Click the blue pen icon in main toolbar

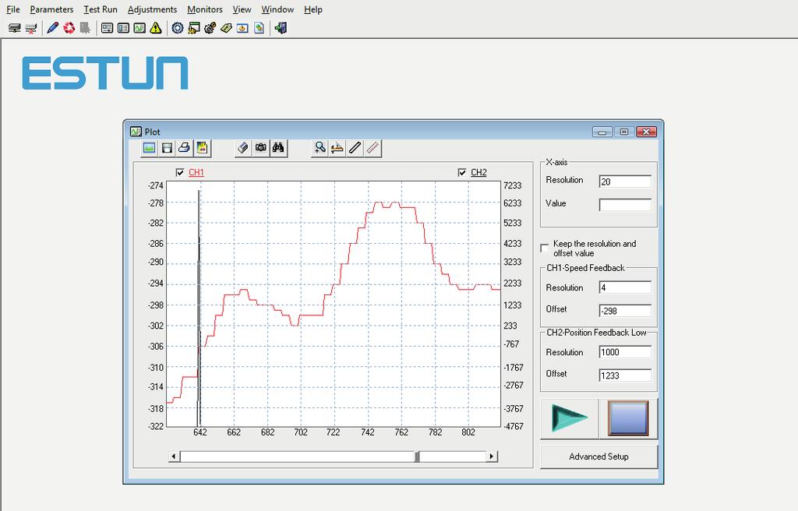tap(52, 28)
